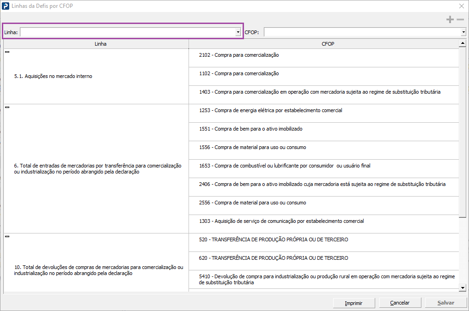Viewport: 469px width, 311px height.
Task: Click the Cancelar button
Action: click(x=400, y=303)
